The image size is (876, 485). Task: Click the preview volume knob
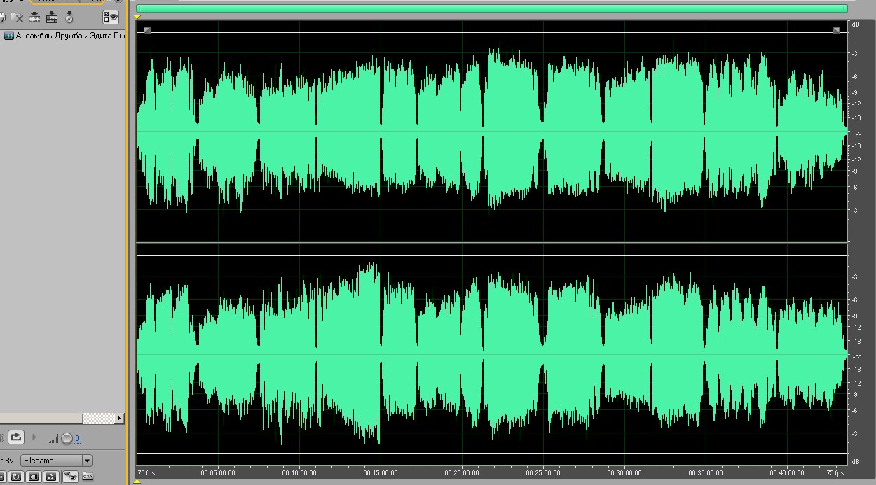[67, 438]
